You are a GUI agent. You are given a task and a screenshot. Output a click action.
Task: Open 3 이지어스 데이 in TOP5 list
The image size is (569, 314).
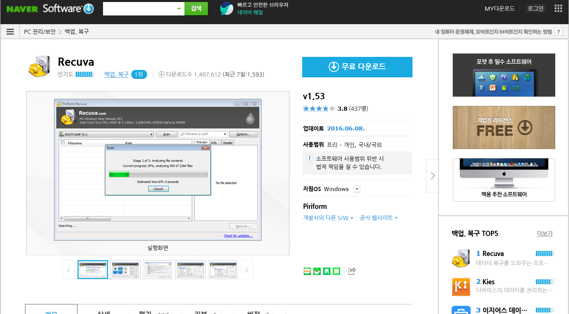502,310
